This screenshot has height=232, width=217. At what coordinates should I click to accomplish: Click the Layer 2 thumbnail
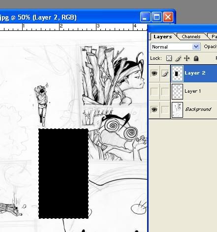coord(177,74)
